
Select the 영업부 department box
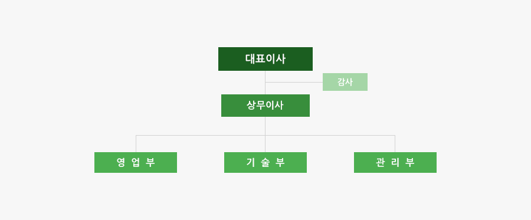click(136, 162)
